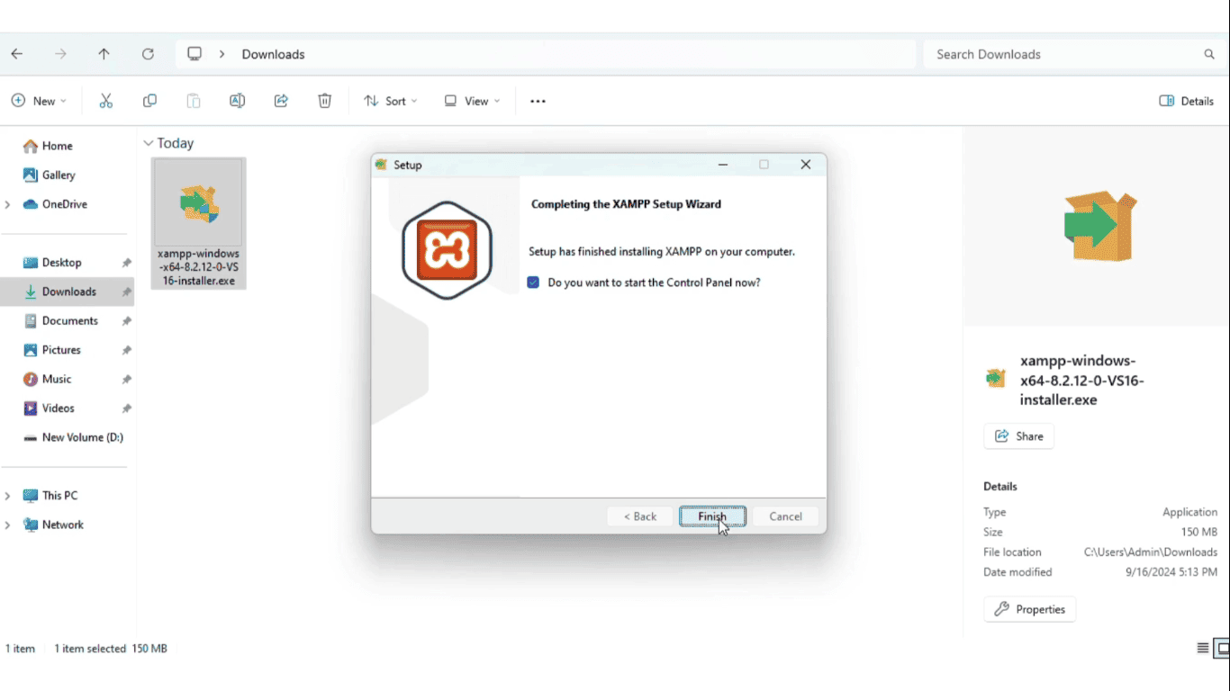Open the Sort dropdown menu

pos(391,101)
